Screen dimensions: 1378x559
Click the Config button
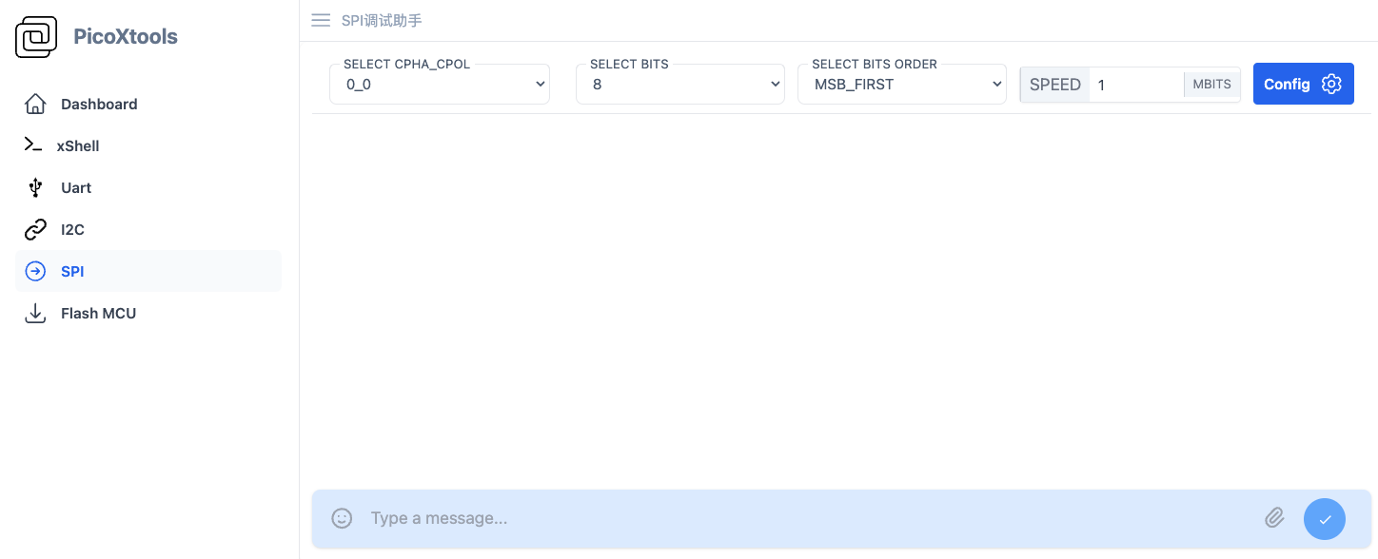pos(1304,84)
